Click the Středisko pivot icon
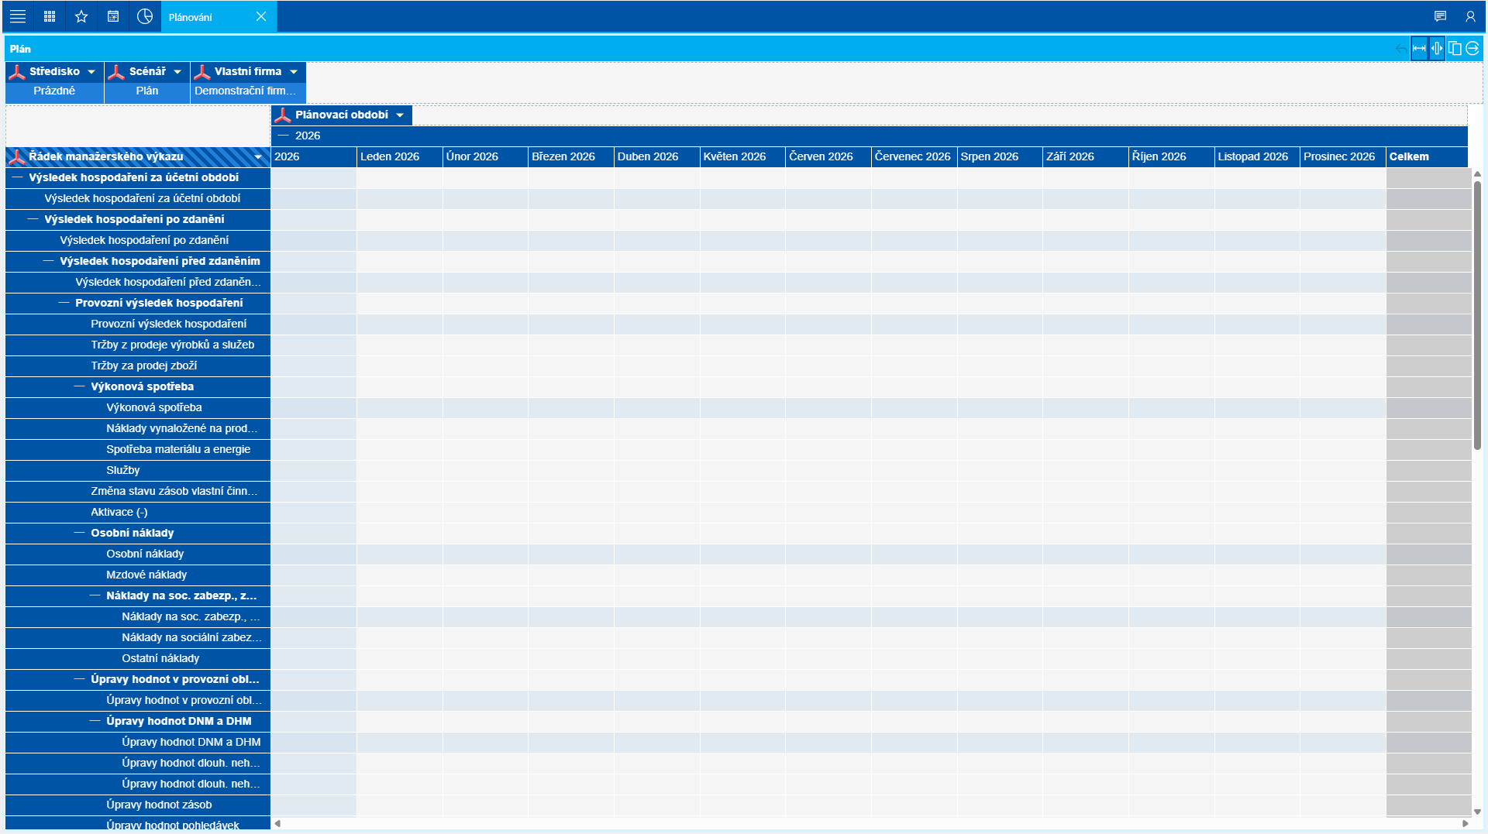 point(17,72)
